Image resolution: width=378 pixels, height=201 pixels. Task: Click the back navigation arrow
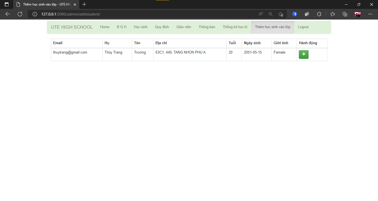7,14
